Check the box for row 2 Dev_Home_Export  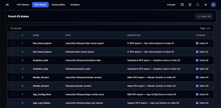click(x=13, y=52)
